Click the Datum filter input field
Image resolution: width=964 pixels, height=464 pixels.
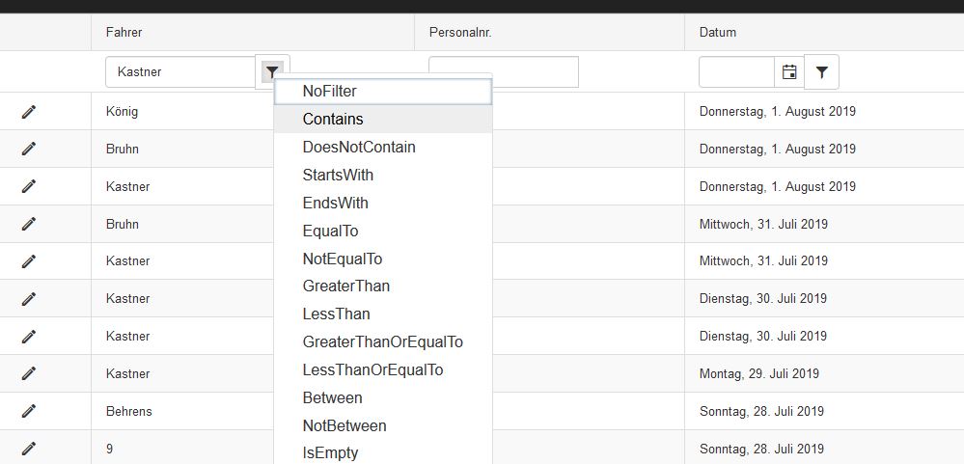point(736,72)
